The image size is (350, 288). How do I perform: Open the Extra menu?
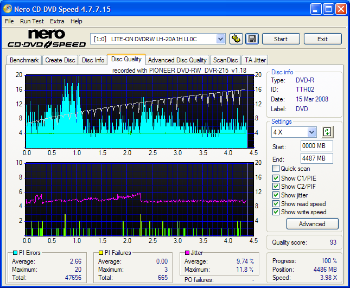coord(57,21)
